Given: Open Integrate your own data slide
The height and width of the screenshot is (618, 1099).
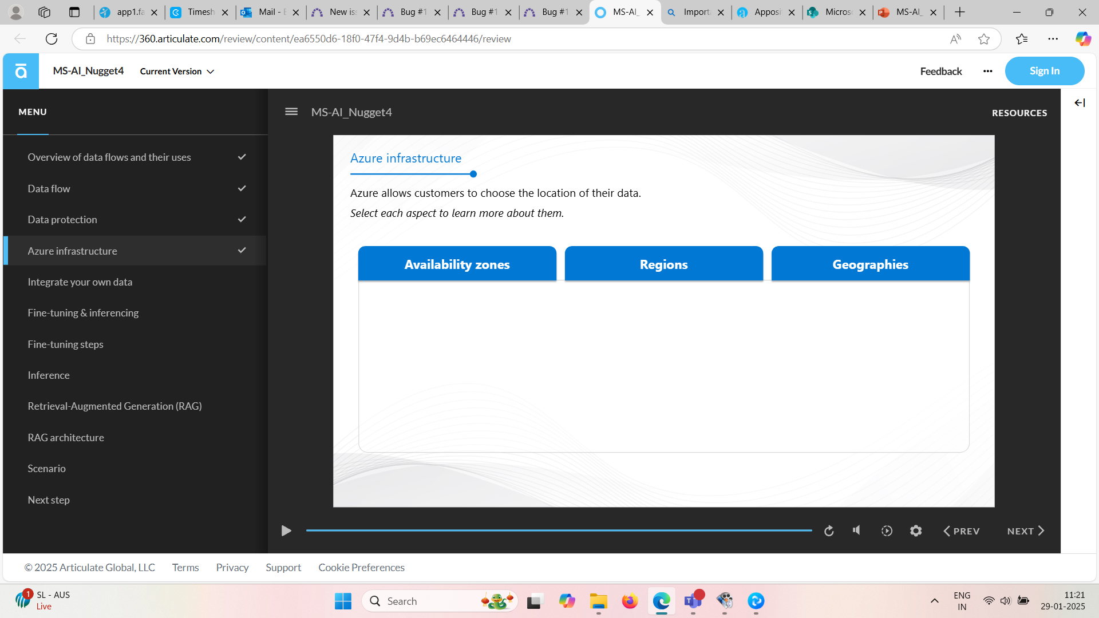Looking at the screenshot, I should click(x=135, y=282).
